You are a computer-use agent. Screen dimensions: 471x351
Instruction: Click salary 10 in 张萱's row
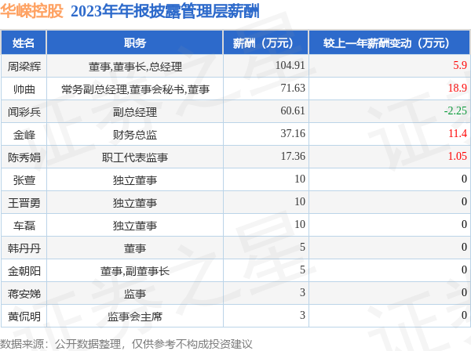tap(300, 179)
